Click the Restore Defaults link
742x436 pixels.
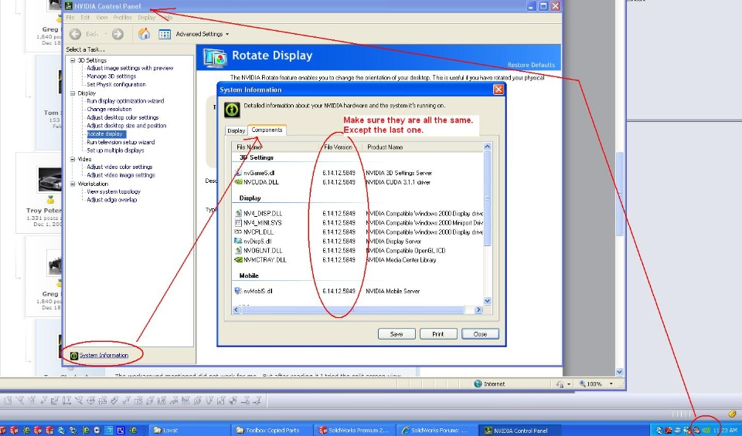coord(531,65)
